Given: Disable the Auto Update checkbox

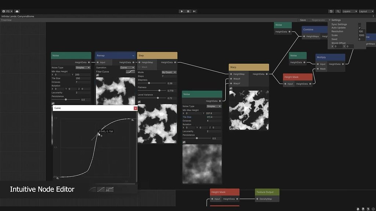Looking at the screenshot, I should click(x=360, y=28).
